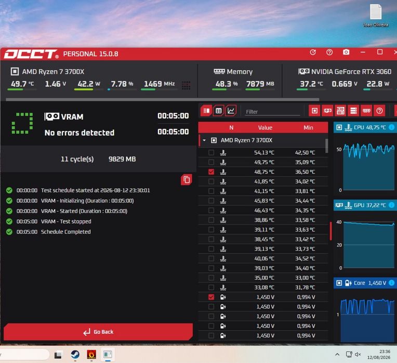
Task: Click the 'No errors detected' status text
Action: pos(80,132)
